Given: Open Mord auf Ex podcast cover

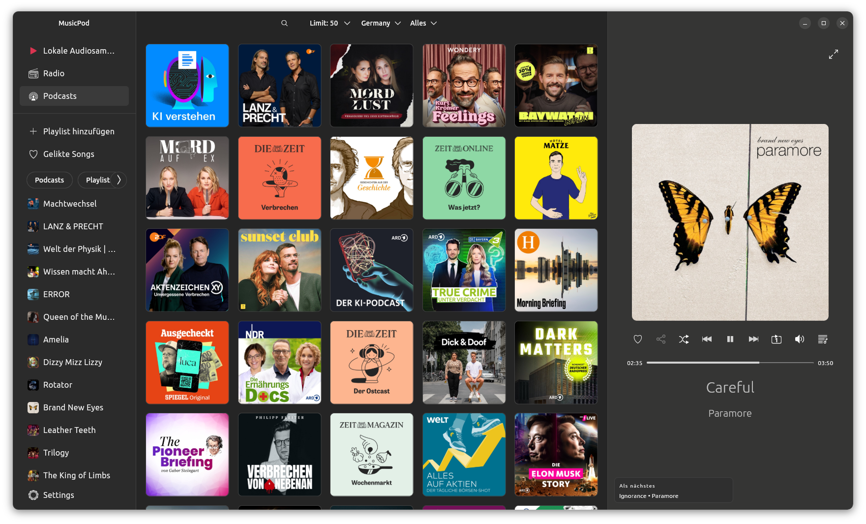Looking at the screenshot, I should coord(187,178).
